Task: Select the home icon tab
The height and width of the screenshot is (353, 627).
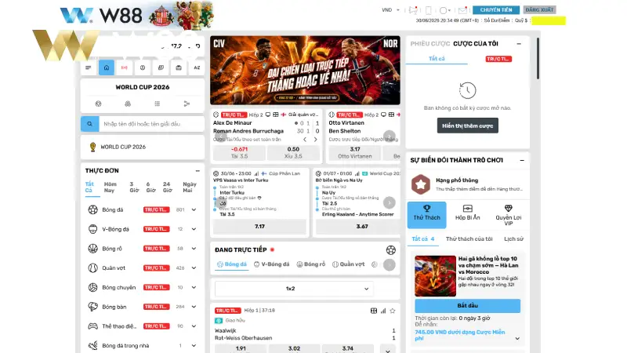Action: [x=107, y=67]
